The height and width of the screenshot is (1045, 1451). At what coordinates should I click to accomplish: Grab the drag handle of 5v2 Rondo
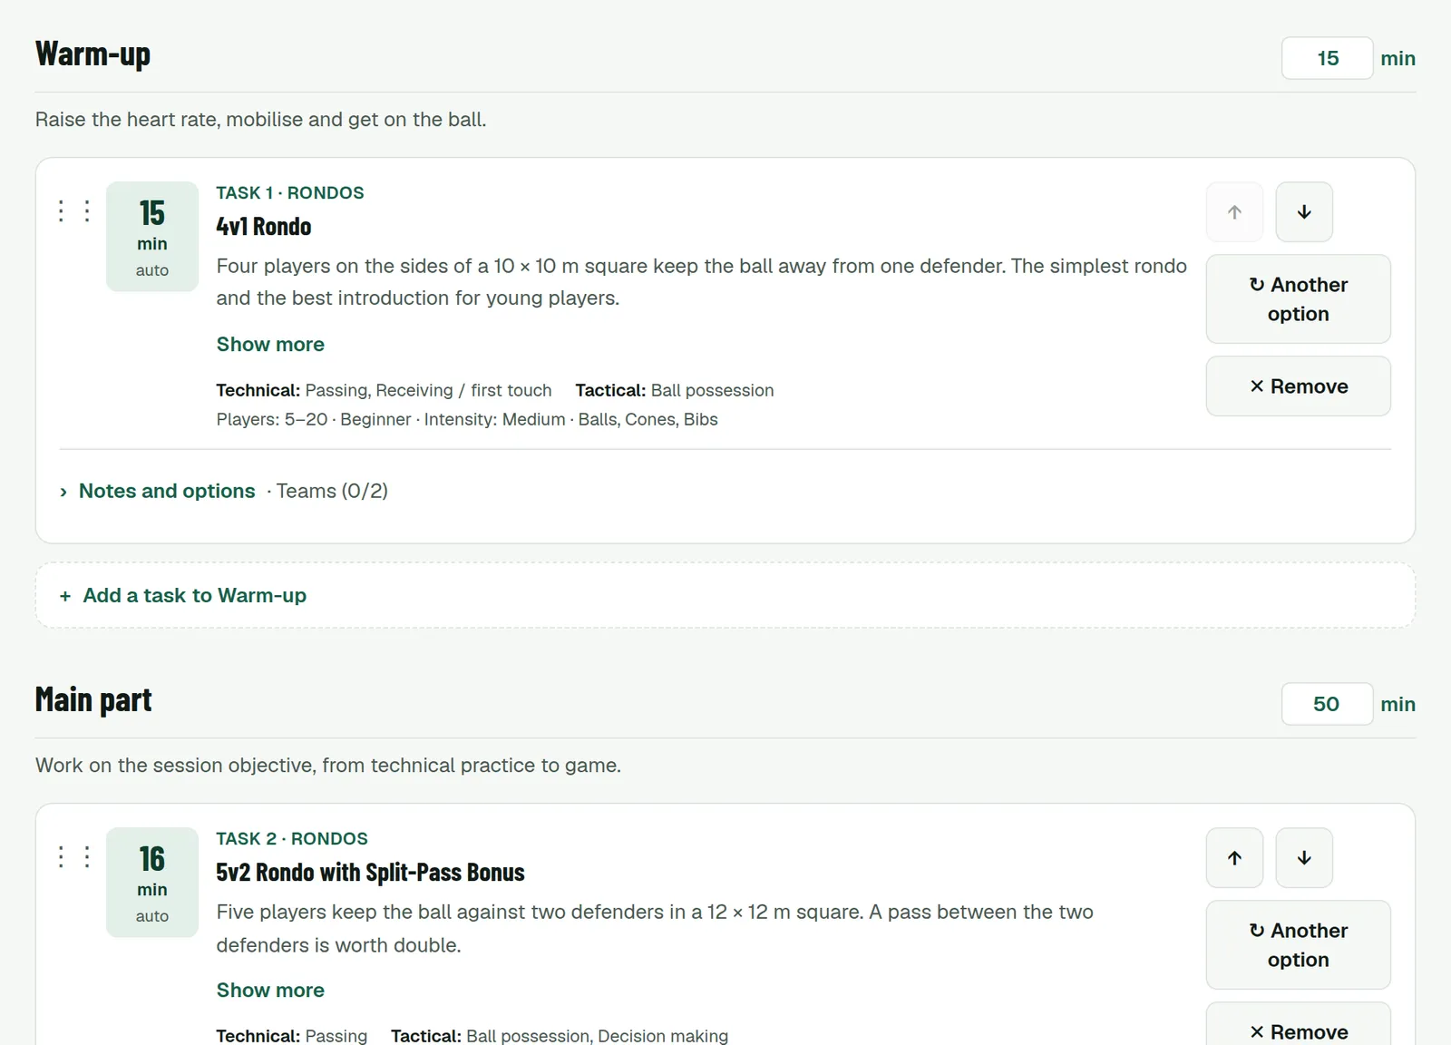(x=74, y=857)
